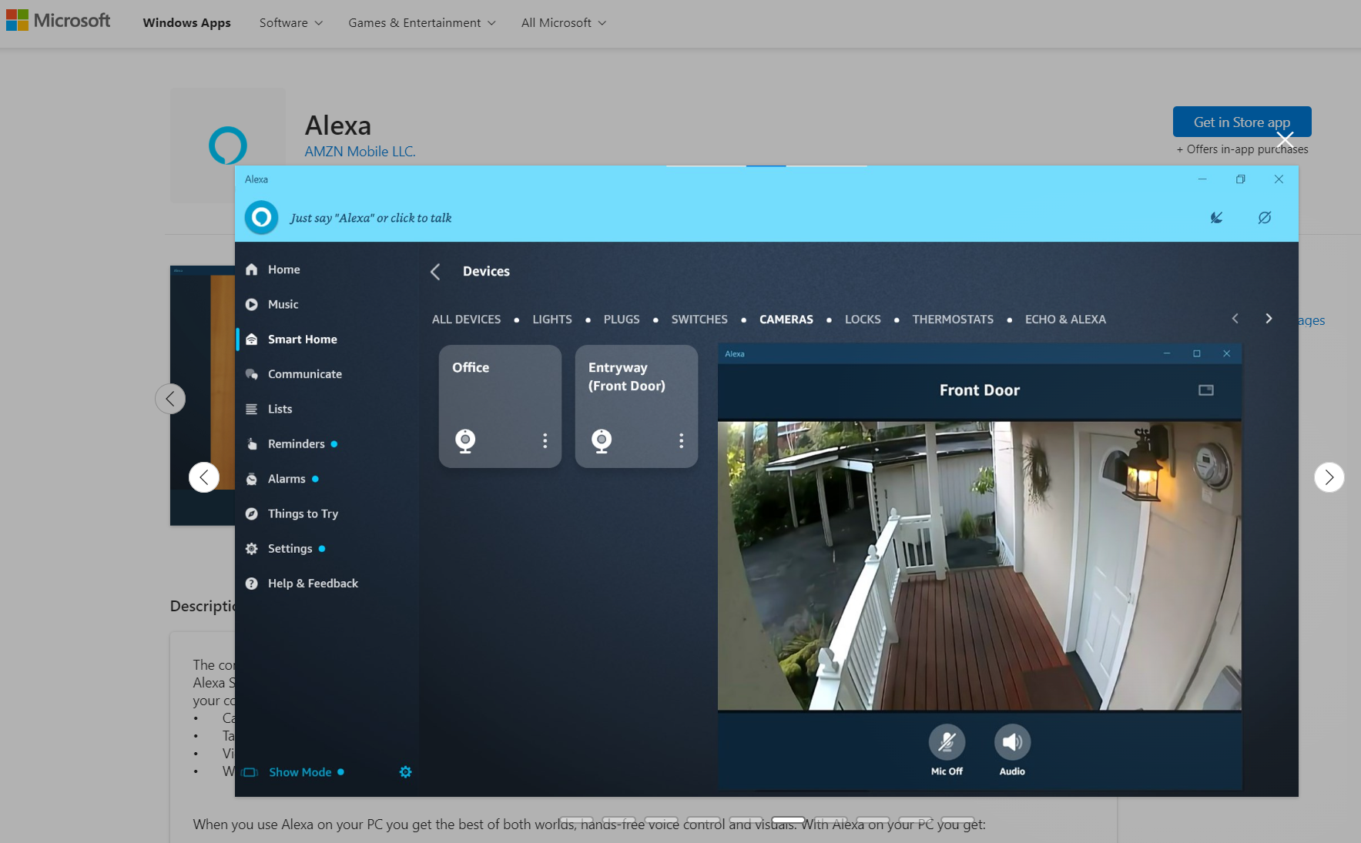Screen dimensions: 1361x843
Task: Open the AMZN Mobile LLC publisher link
Action: 360,151
